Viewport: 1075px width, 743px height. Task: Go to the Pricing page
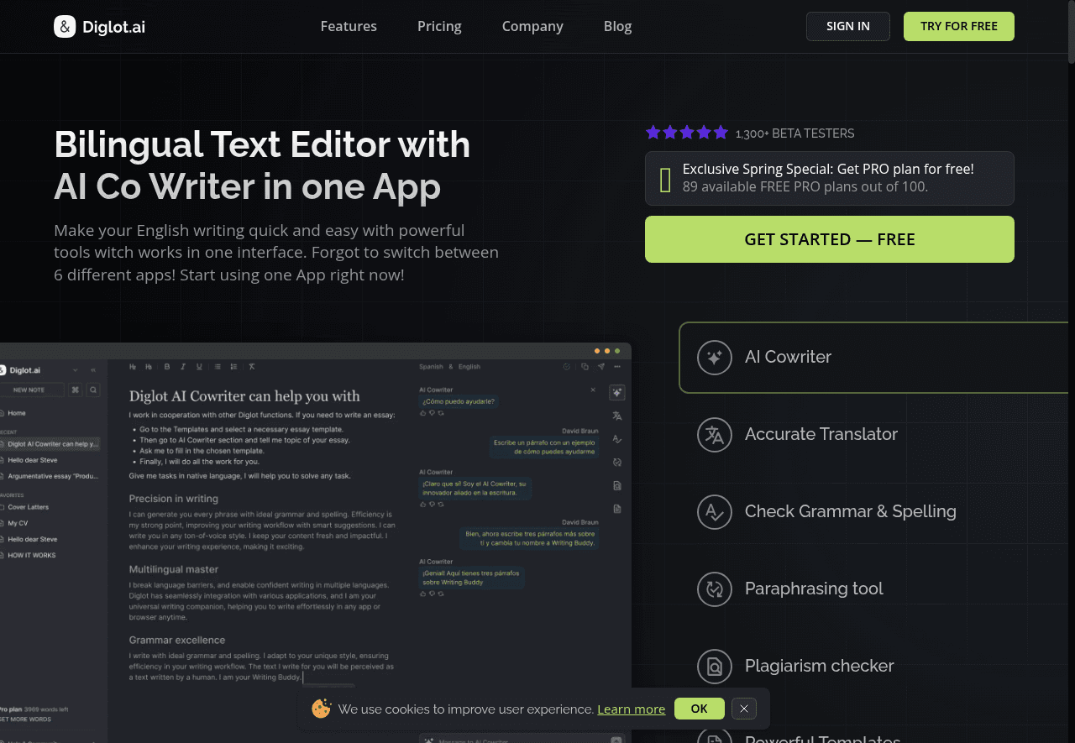click(439, 26)
